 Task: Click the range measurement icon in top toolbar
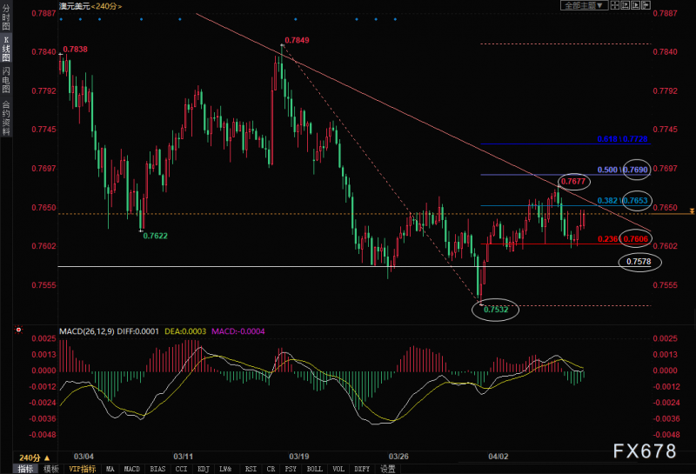pos(626,5)
